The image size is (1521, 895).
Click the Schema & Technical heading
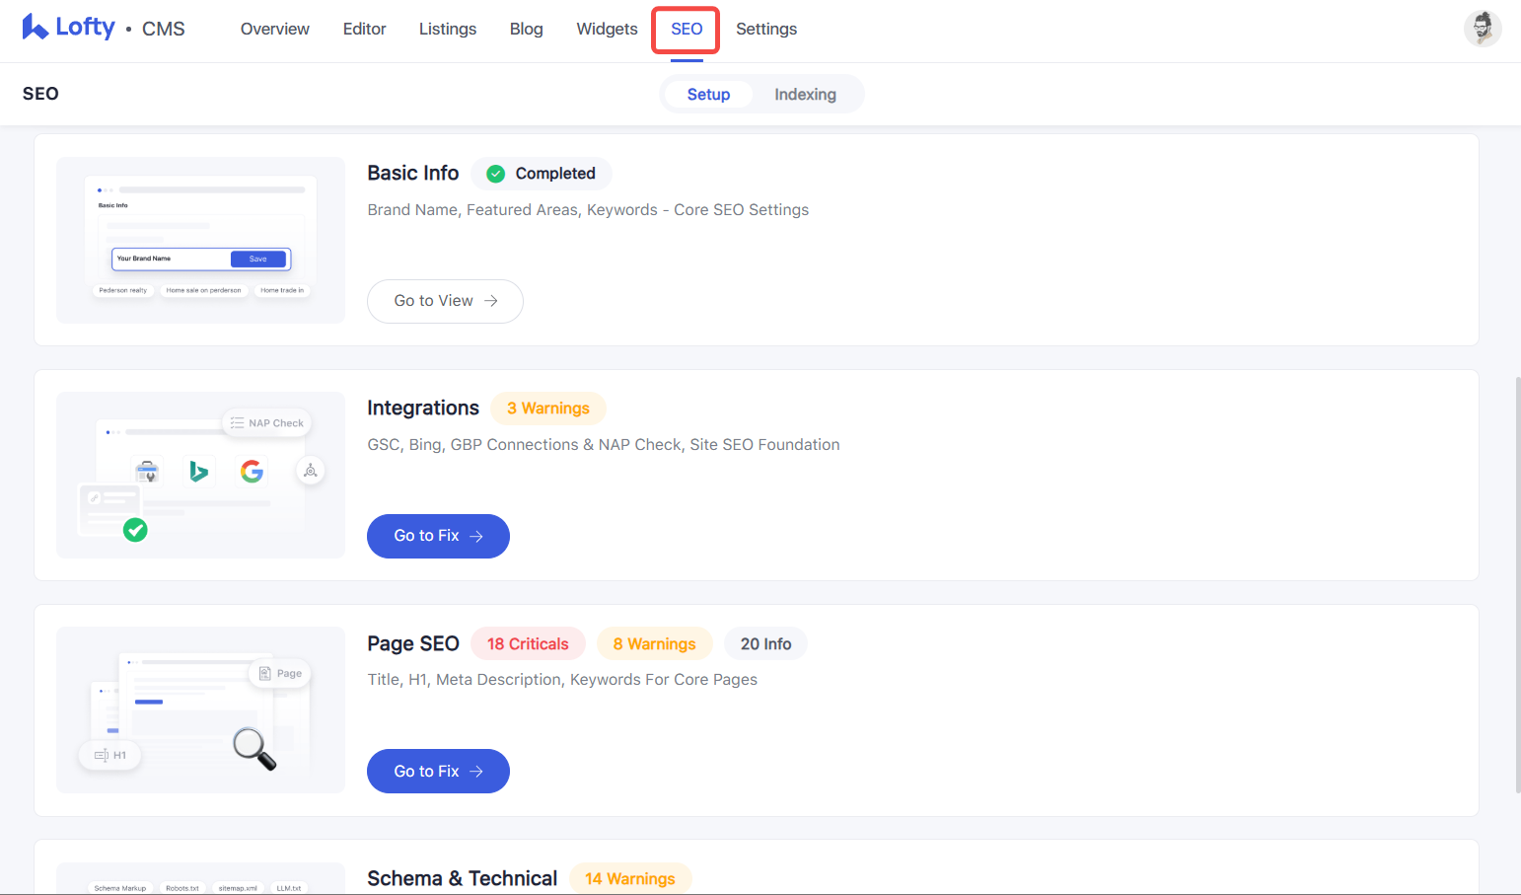[x=463, y=879]
